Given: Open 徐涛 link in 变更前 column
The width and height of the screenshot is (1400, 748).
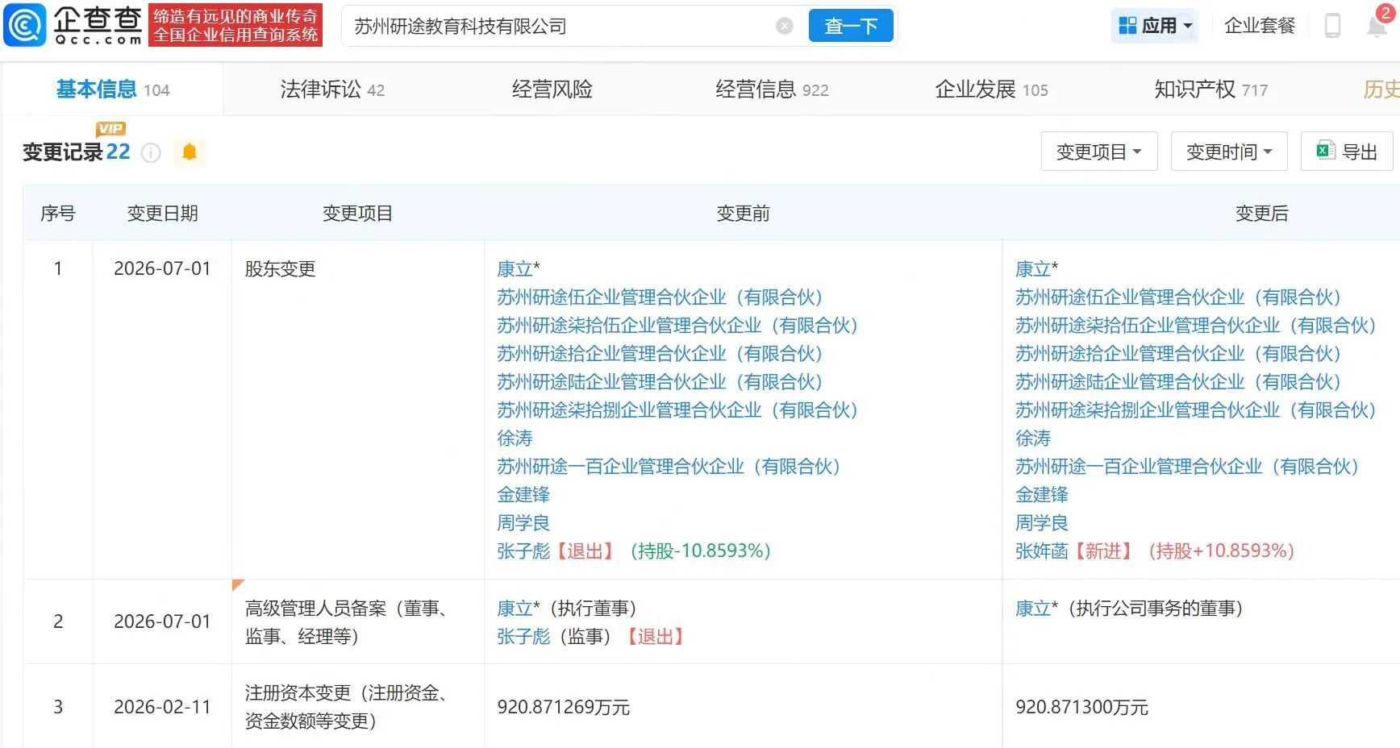Looking at the screenshot, I should (x=515, y=438).
